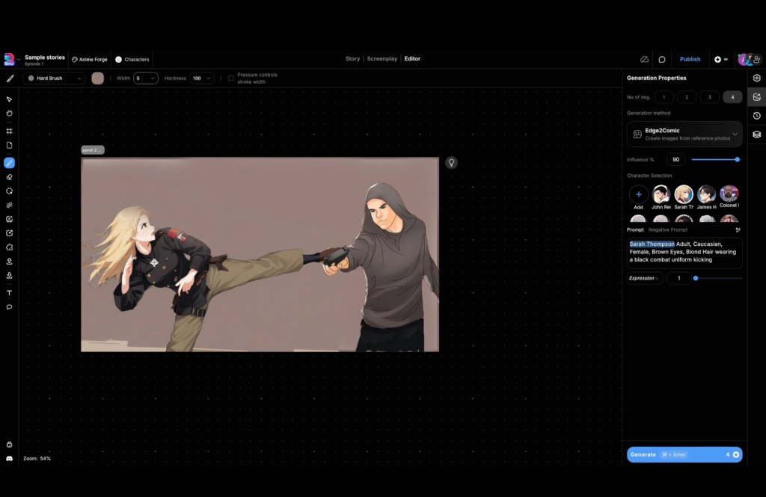Select the Eraser tool in left toolbar
The image size is (766, 497).
[x=10, y=177]
